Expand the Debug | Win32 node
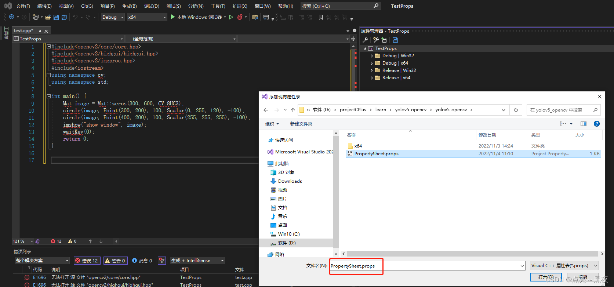The image size is (614, 287). (372, 56)
